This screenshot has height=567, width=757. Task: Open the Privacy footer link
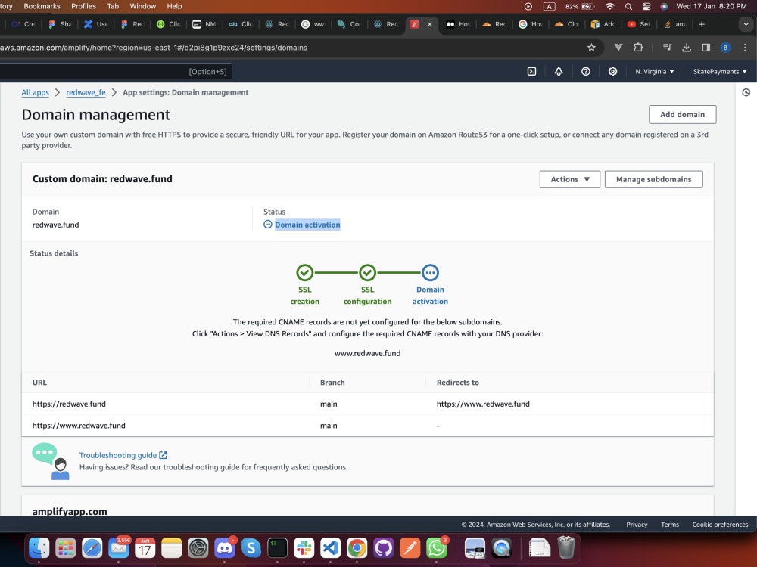(637, 525)
